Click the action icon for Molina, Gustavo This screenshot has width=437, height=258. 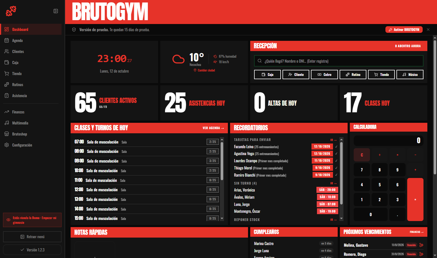(x=421, y=245)
